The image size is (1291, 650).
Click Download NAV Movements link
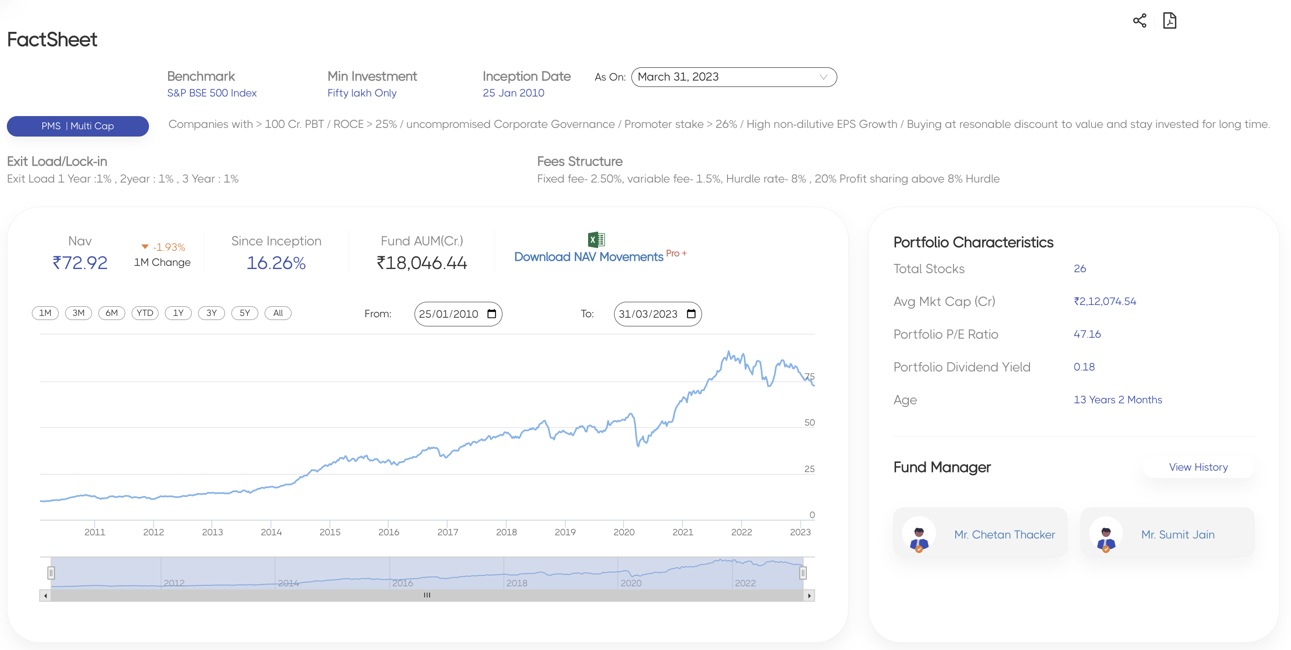(589, 257)
